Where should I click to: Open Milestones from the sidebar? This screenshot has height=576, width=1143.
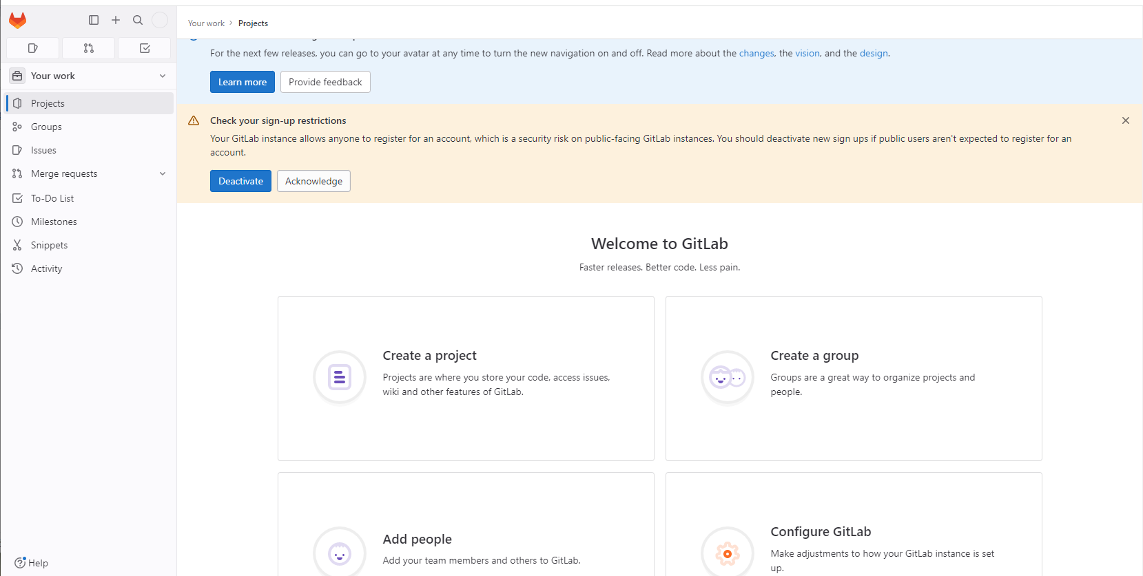pyautogui.click(x=90, y=222)
